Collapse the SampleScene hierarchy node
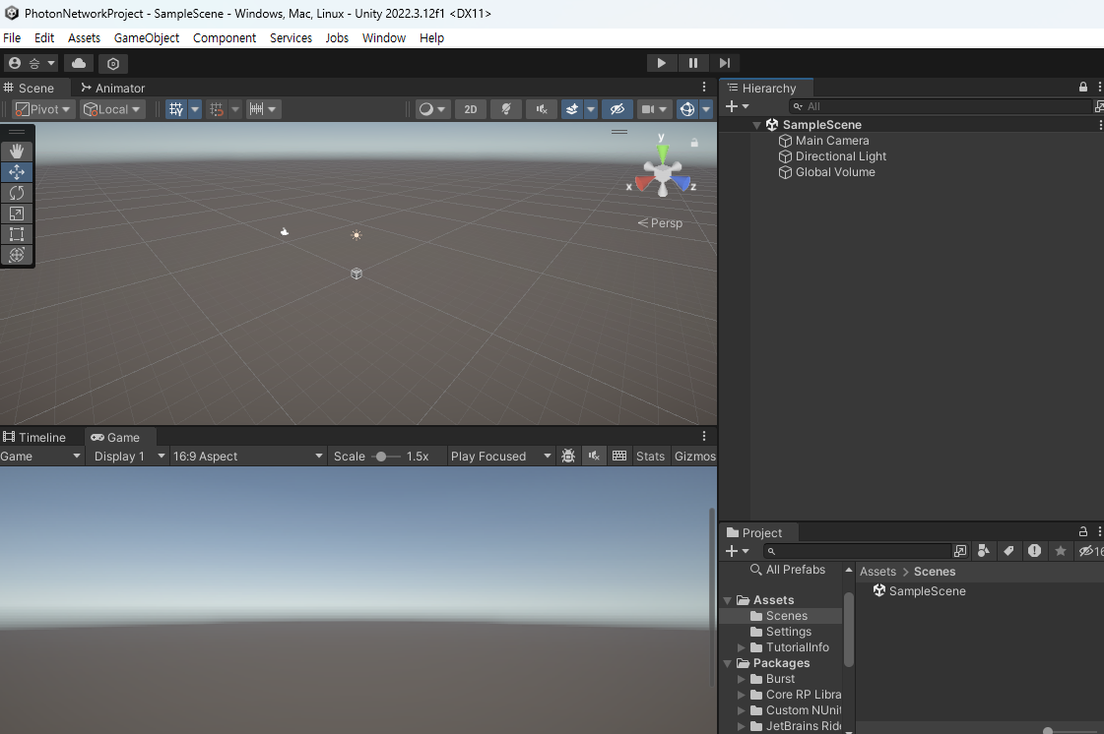Viewport: 1104px width, 734px height. [757, 125]
